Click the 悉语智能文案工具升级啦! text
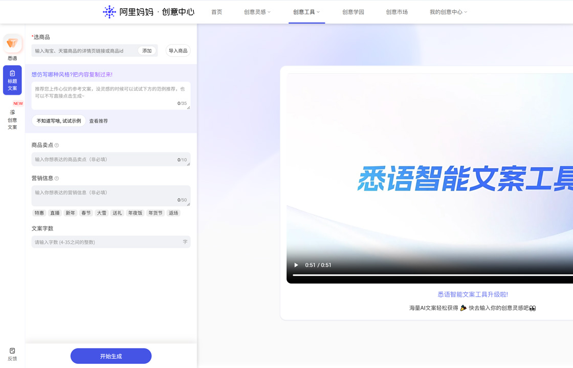This screenshot has width=573, height=368. point(473,294)
